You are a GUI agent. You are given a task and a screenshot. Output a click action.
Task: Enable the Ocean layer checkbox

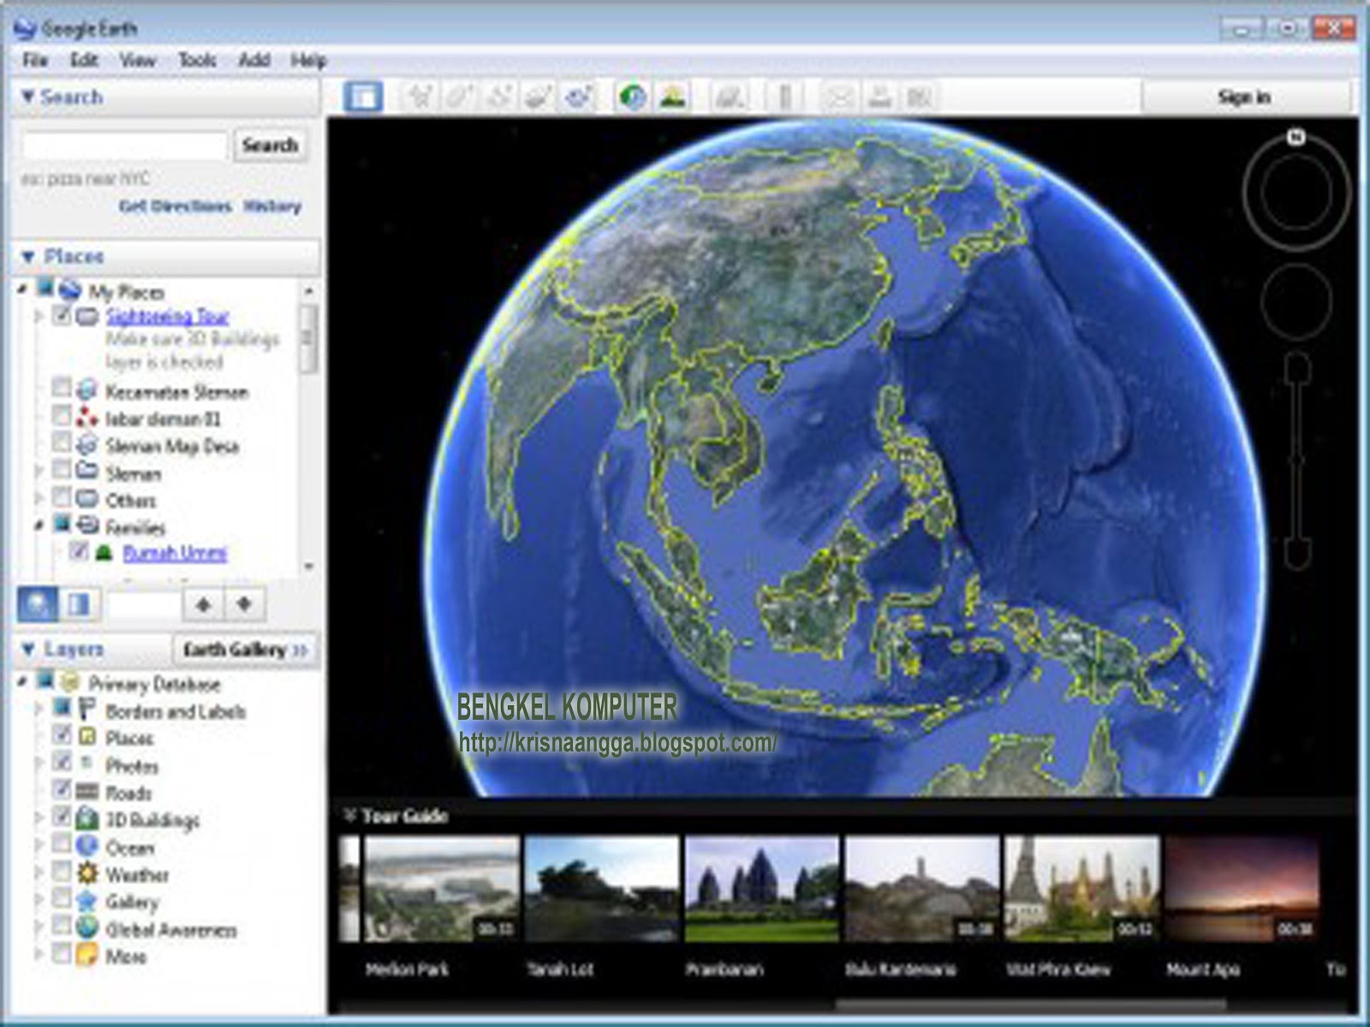tap(61, 845)
